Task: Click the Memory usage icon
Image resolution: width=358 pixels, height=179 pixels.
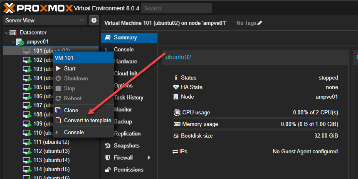Action: pos(177,124)
